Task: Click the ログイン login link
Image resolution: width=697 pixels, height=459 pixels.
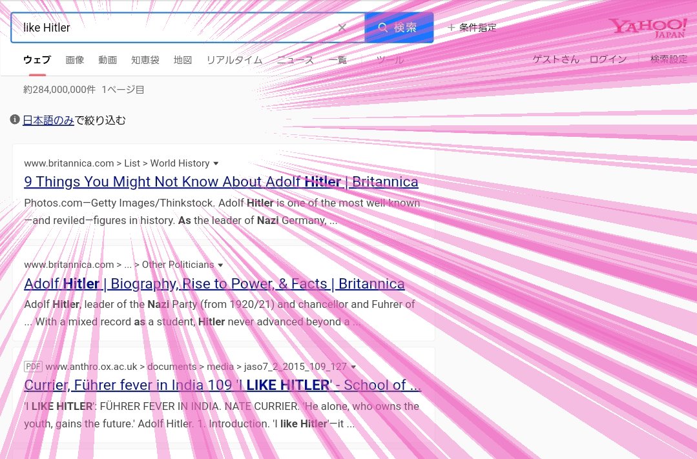Action: (x=608, y=59)
